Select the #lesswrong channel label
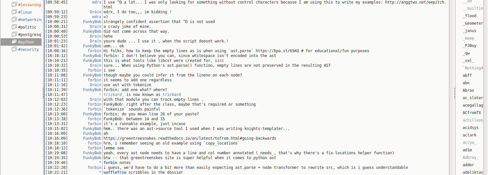This screenshot has height=175, width=488. (x=29, y=5)
